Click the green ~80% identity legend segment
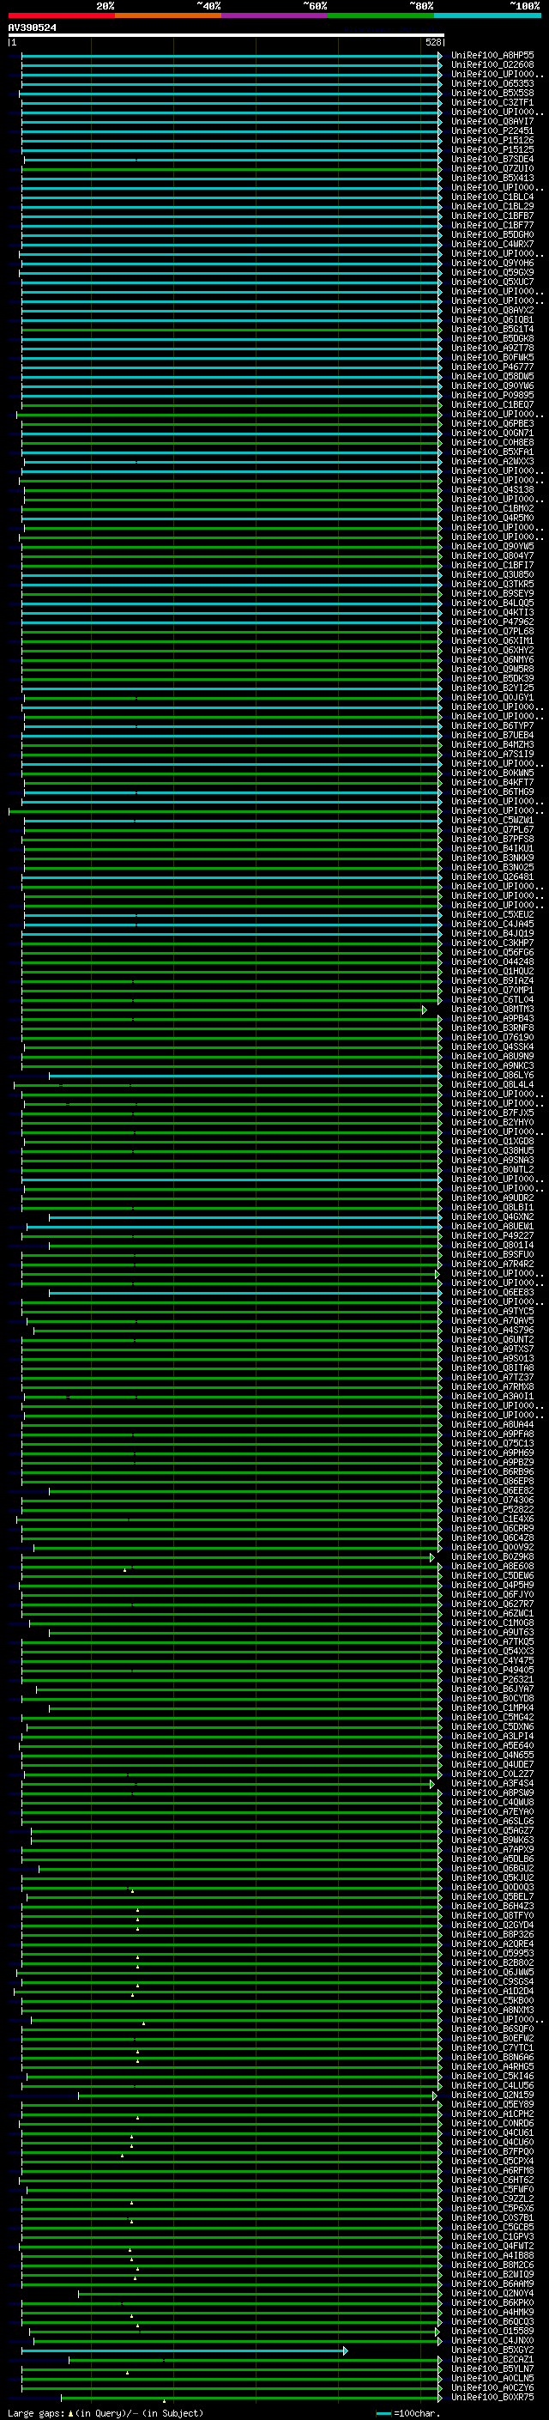 click(x=381, y=15)
